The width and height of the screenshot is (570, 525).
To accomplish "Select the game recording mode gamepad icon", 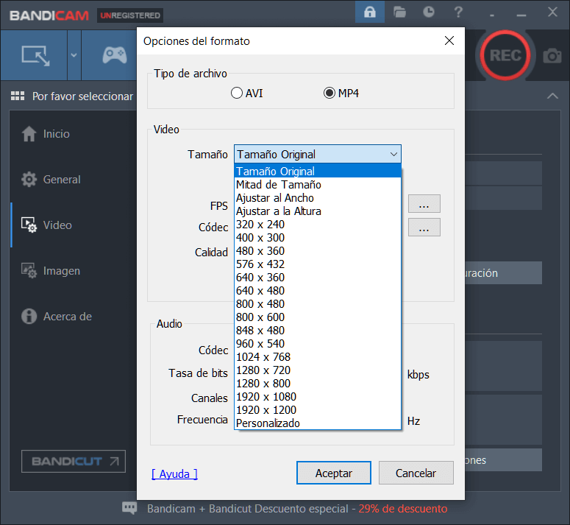I will pos(115,55).
